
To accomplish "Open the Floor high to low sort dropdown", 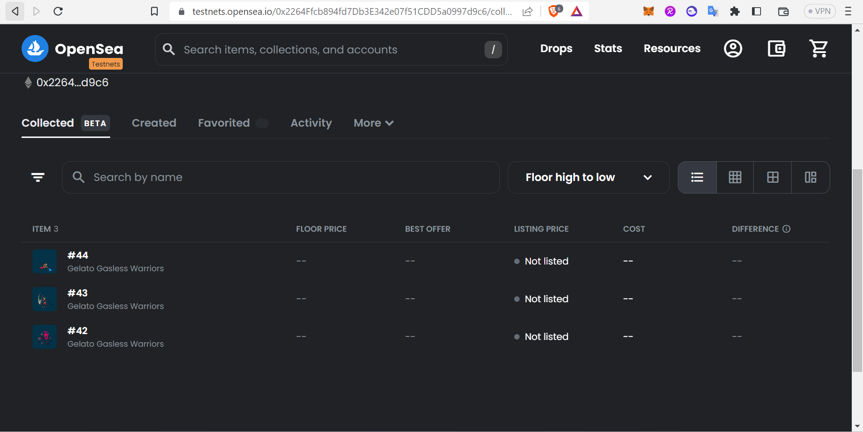I will pos(588,177).
